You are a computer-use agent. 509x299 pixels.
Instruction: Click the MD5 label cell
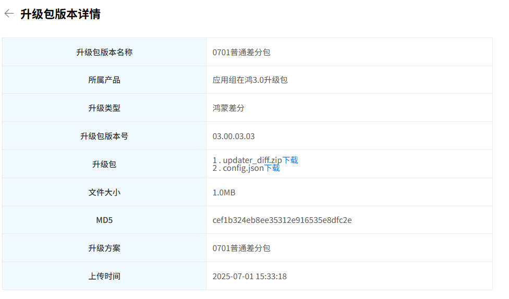[x=104, y=220]
